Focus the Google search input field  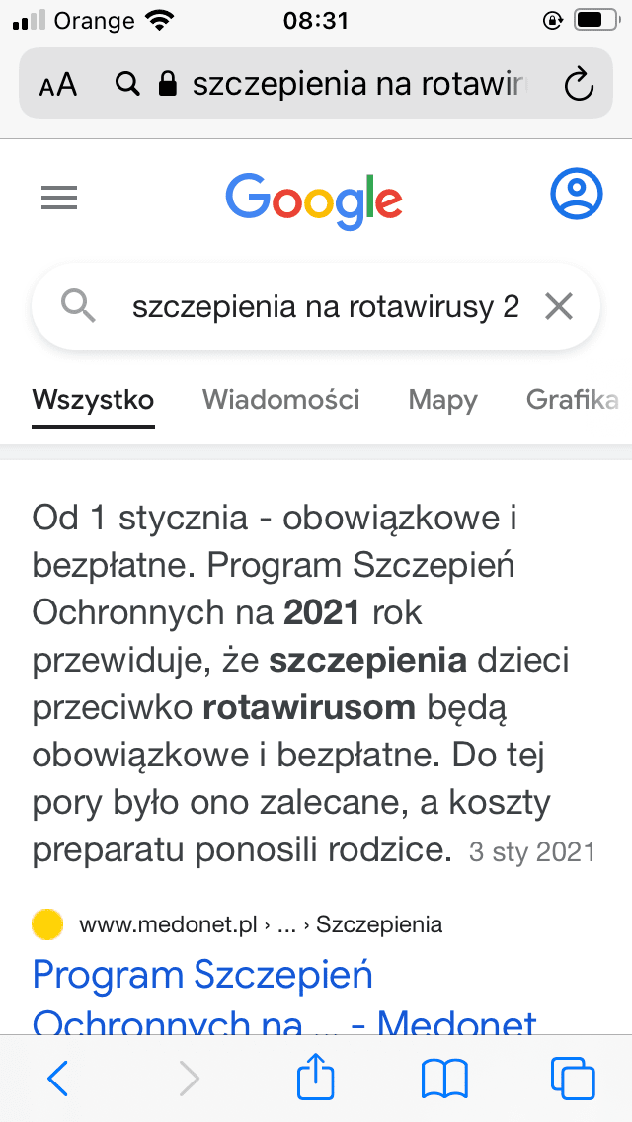[x=326, y=307]
